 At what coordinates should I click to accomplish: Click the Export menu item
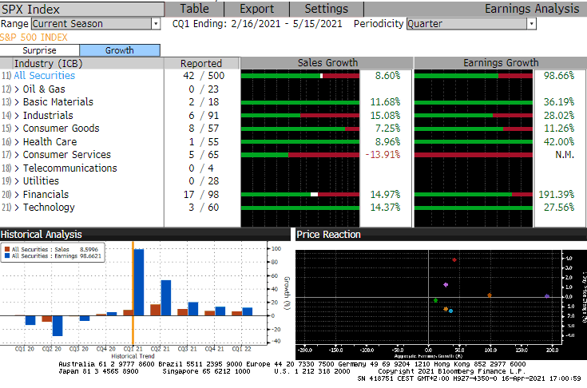point(256,9)
